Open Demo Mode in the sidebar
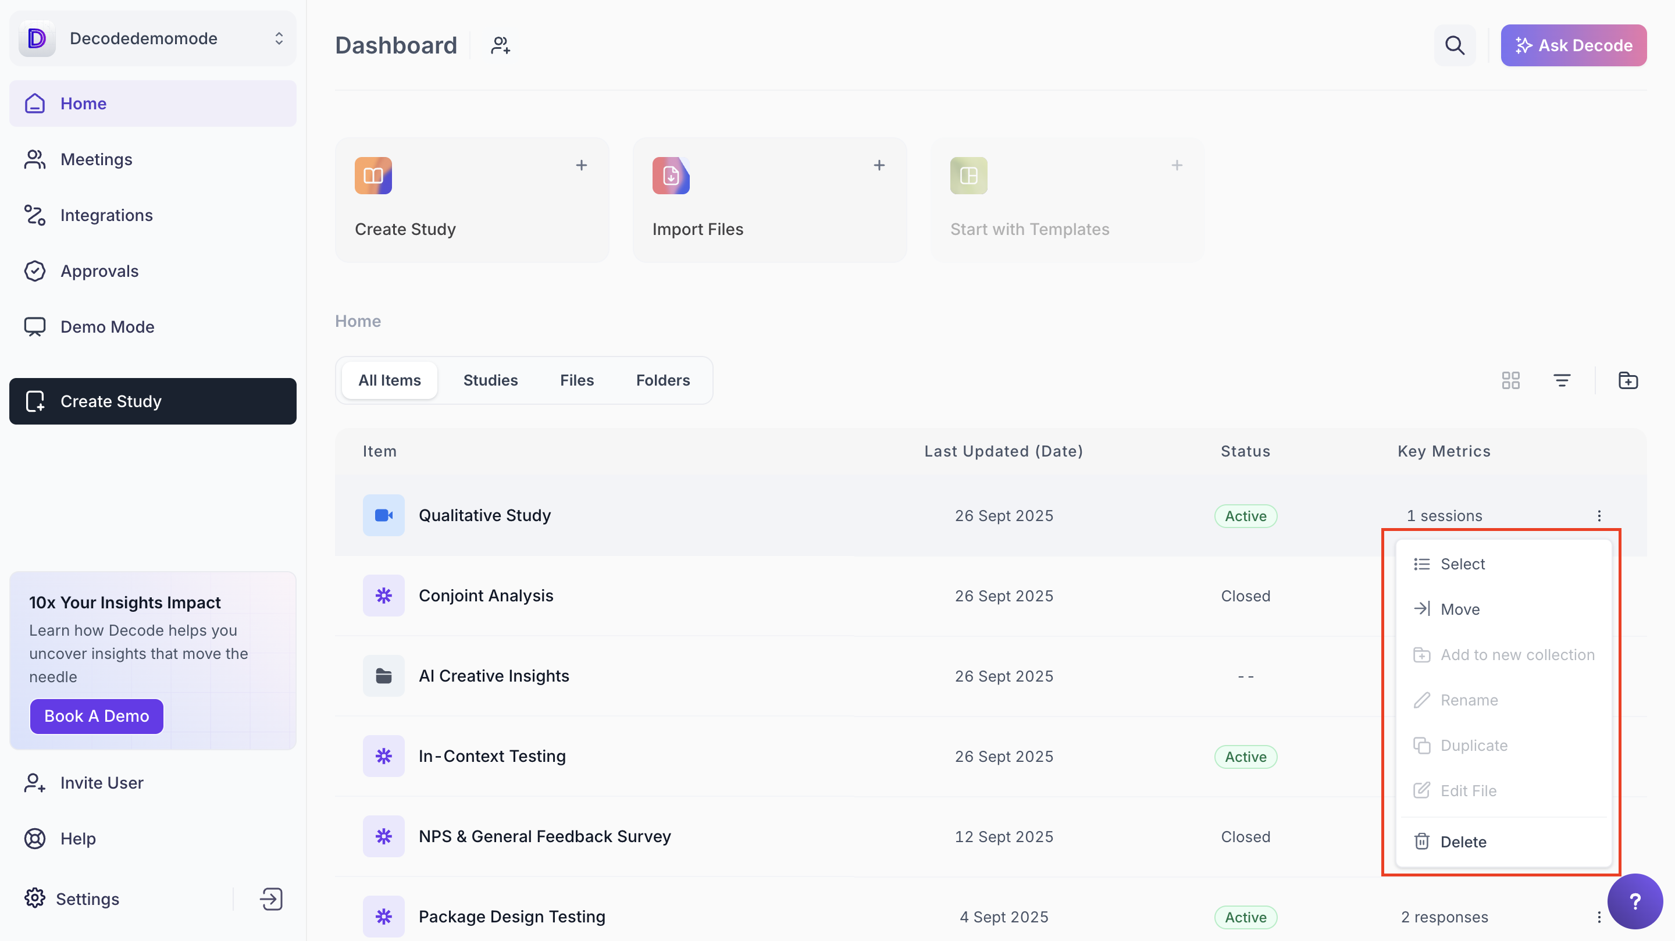1675x941 pixels. [107, 327]
